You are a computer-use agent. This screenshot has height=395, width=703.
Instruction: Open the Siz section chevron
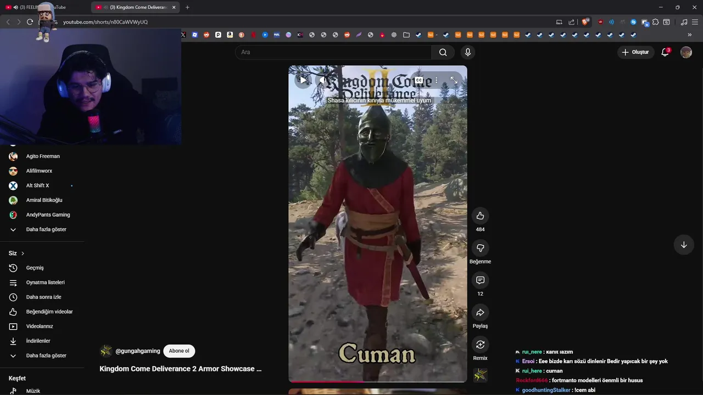coord(23,253)
